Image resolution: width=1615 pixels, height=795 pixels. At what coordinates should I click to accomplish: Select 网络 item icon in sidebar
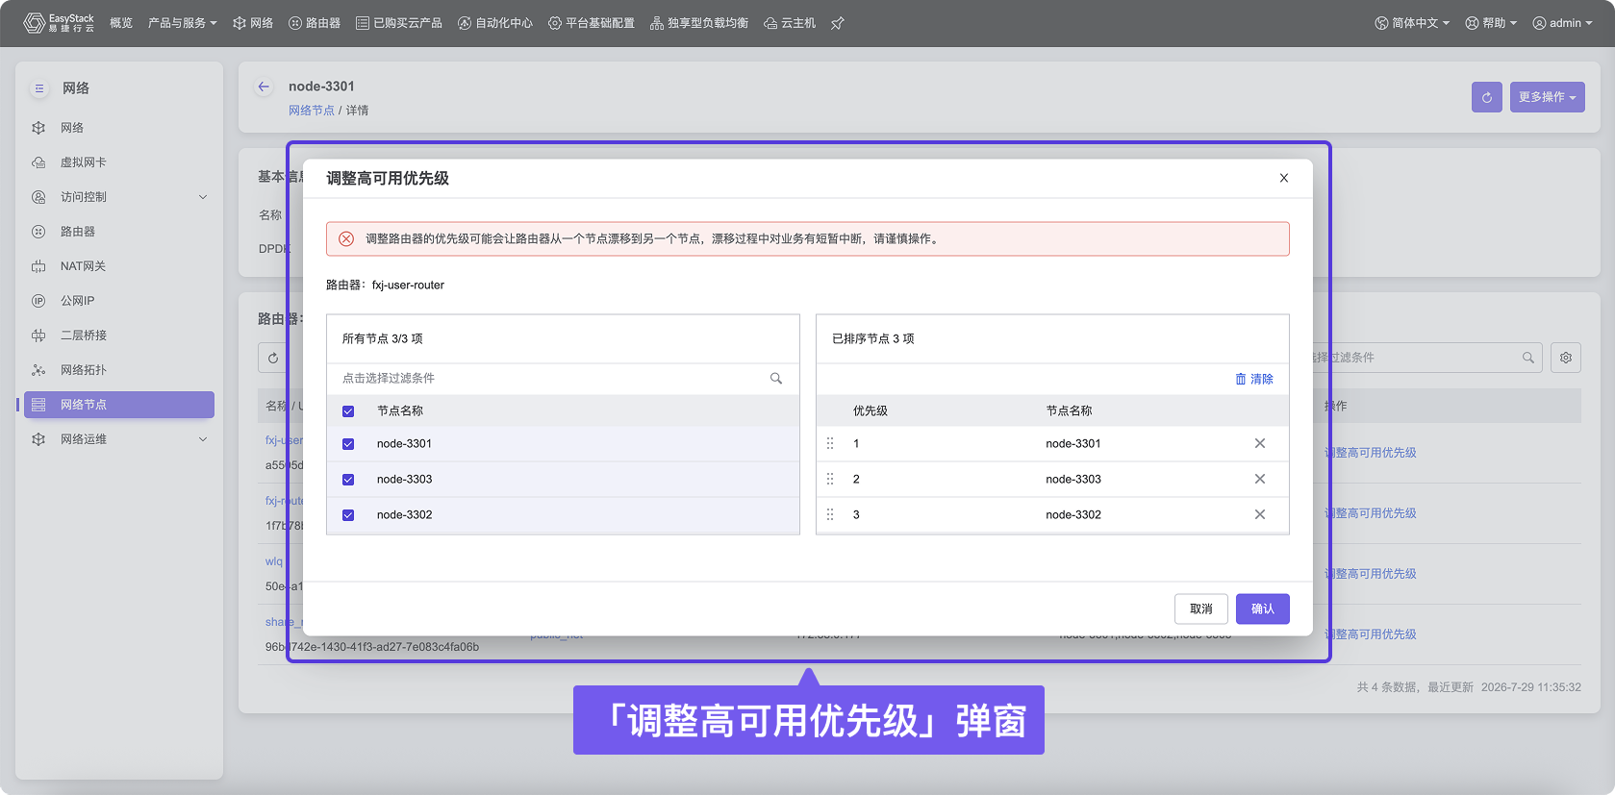click(38, 128)
